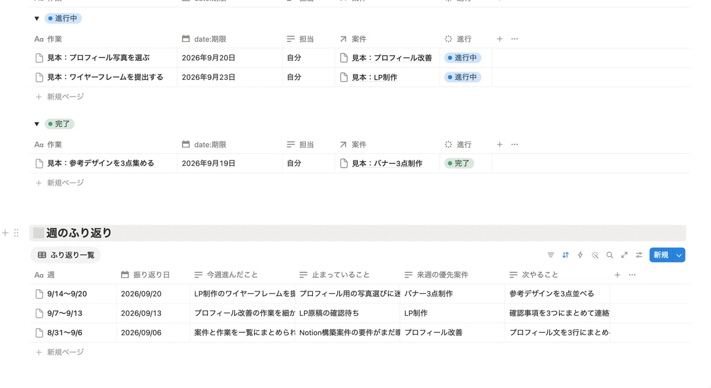The image size is (711, 388).
Task: Click review date 2026/09/13
Action: coord(141,313)
